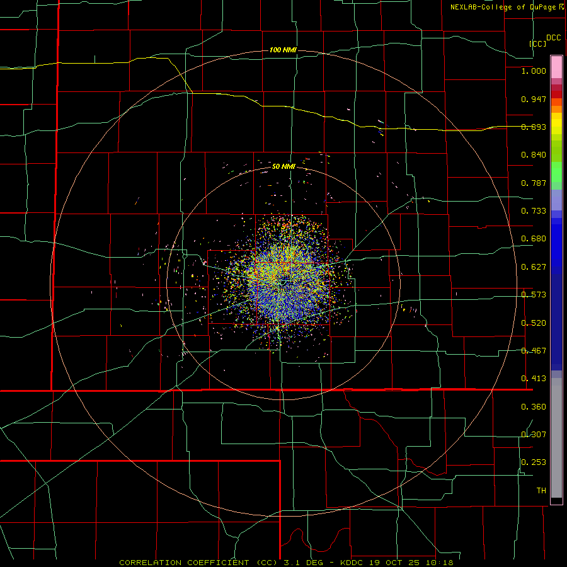The width and height of the screenshot is (567, 567).
Task: Click the TH threshold label on the scale
Action: (x=541, y=491)
